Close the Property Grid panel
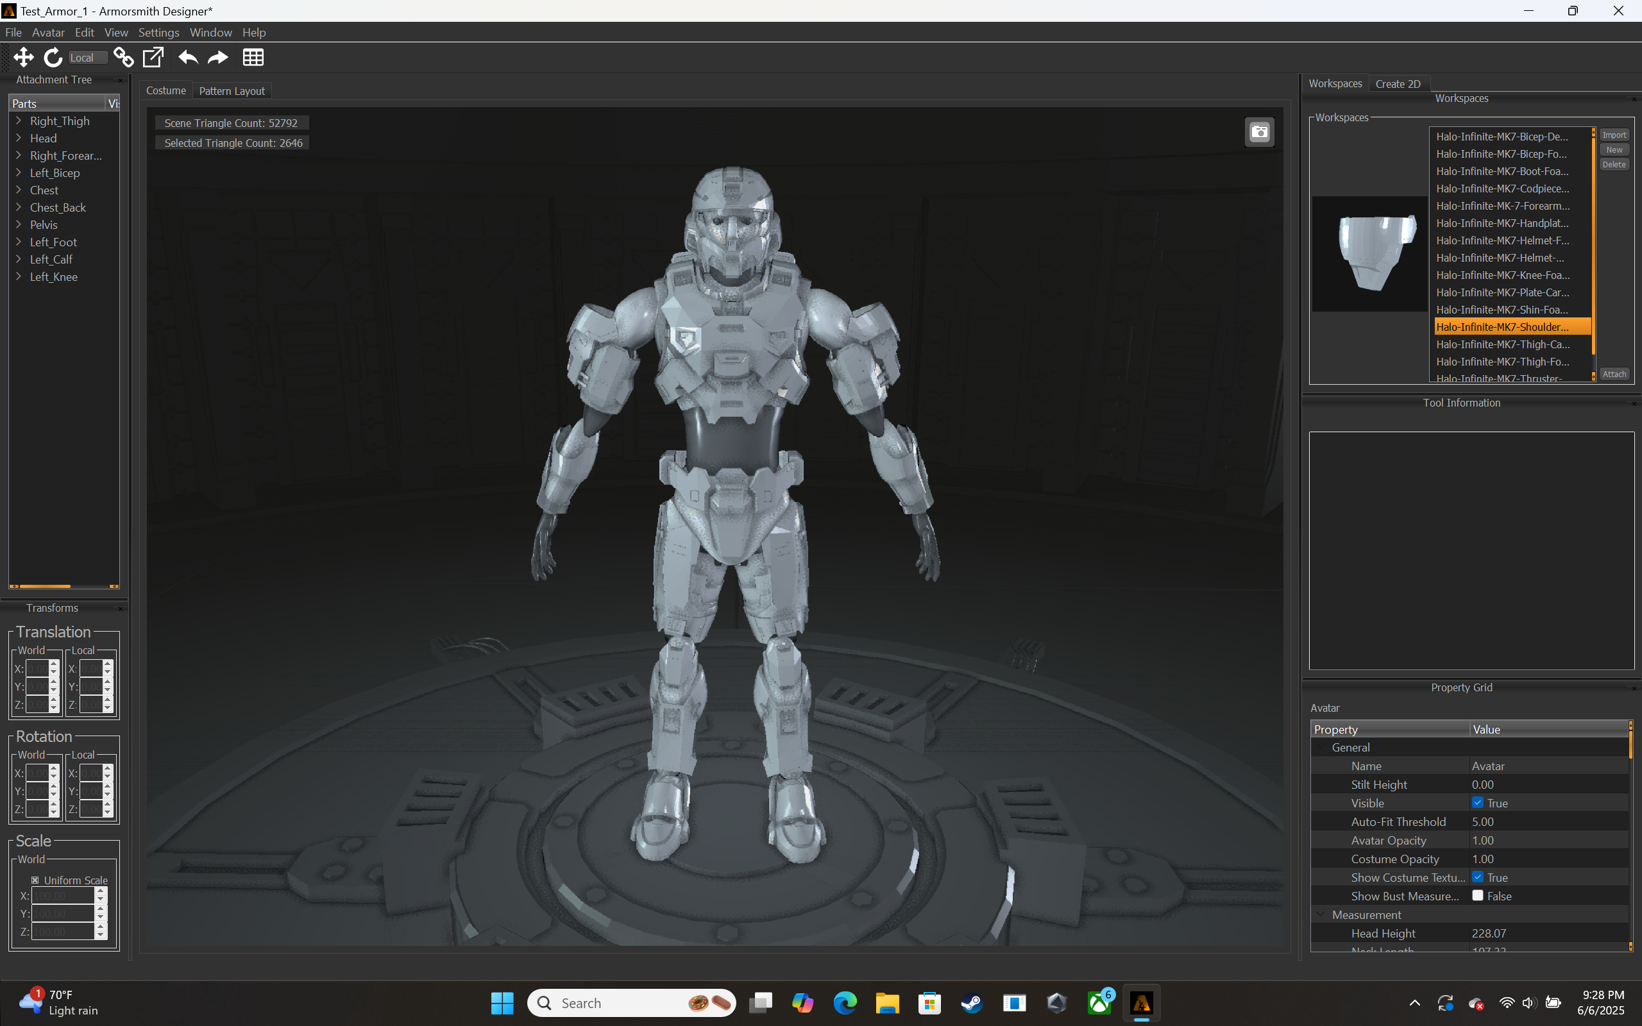Screen dimensions: 1642x1026 point(1633,688)
